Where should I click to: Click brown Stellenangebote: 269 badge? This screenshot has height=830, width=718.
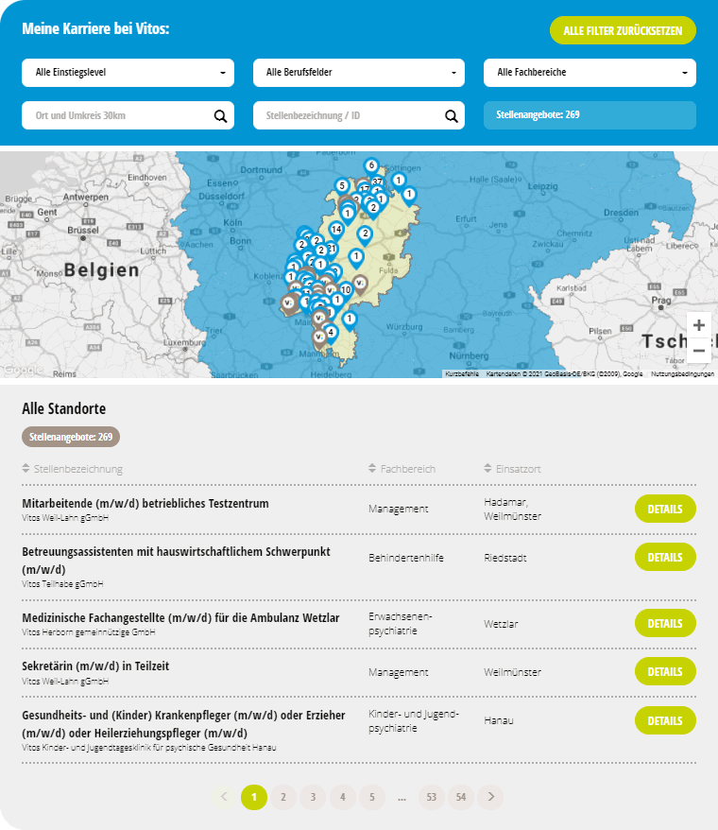[71, 437]
